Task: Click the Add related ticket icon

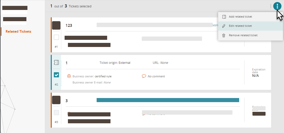Action: pyautogui.click(x=224, y=17)
